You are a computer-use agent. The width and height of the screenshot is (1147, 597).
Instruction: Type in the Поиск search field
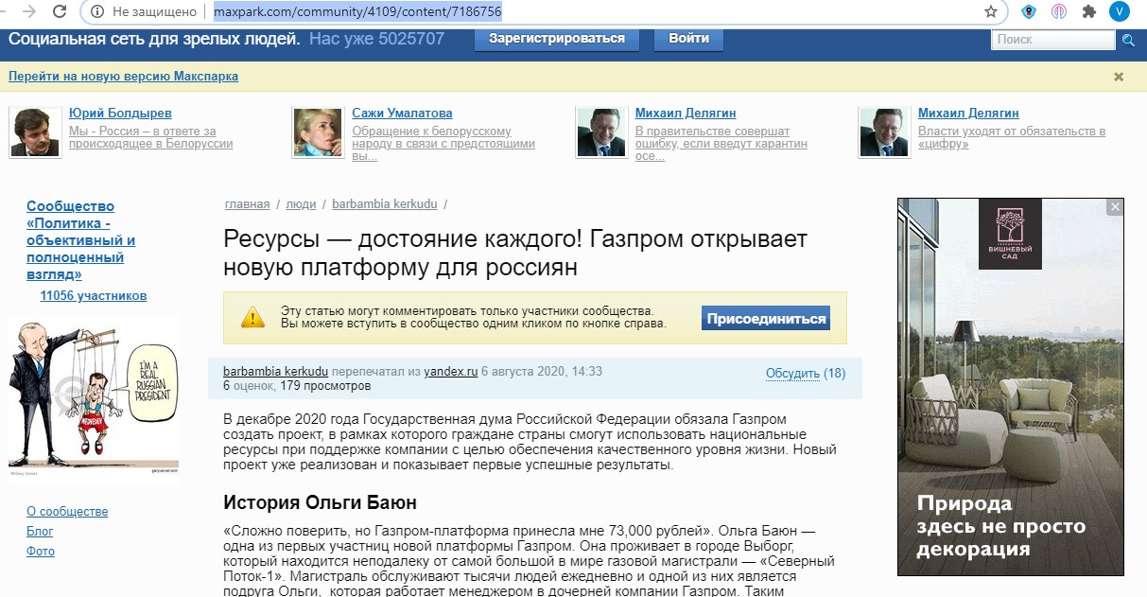(1052, 40)
